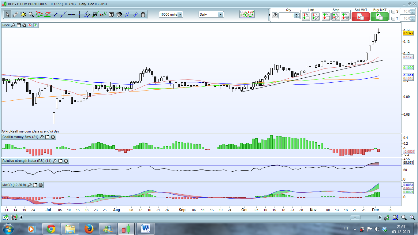
Task: Select the text annotation tool
Action: pyautogui.click(x=111, y=14)
